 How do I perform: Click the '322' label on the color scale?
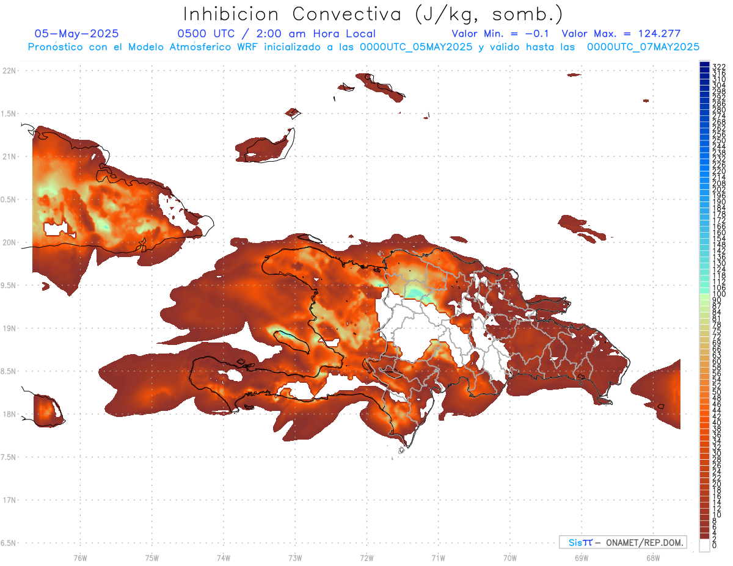coord(718,67)
